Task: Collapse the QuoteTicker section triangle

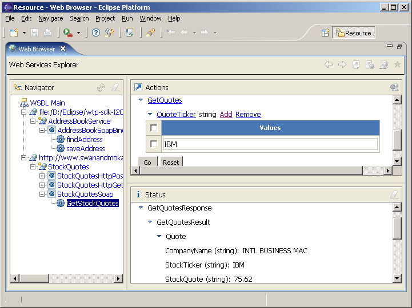Action: click(x=150, y=114)
